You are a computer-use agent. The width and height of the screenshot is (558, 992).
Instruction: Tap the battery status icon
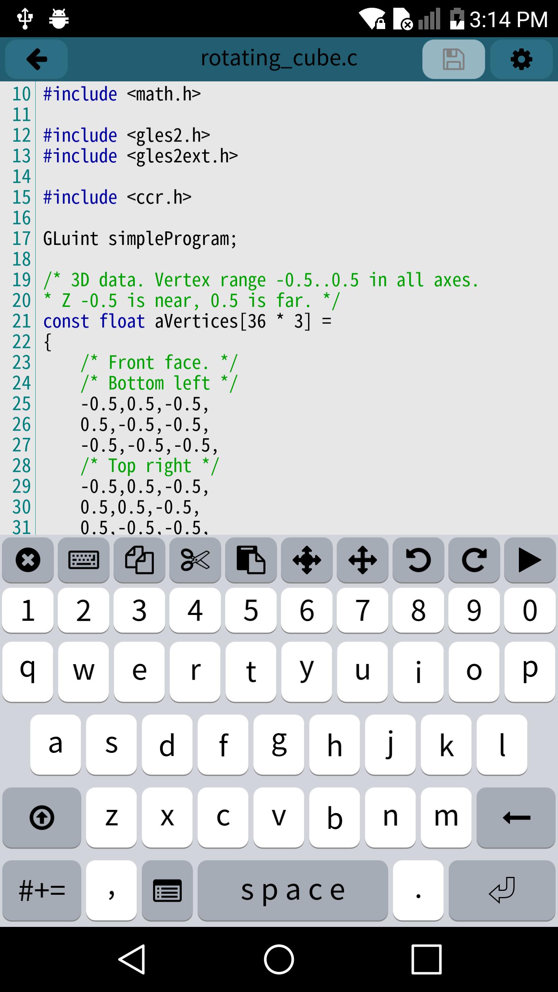pos(457,19)
